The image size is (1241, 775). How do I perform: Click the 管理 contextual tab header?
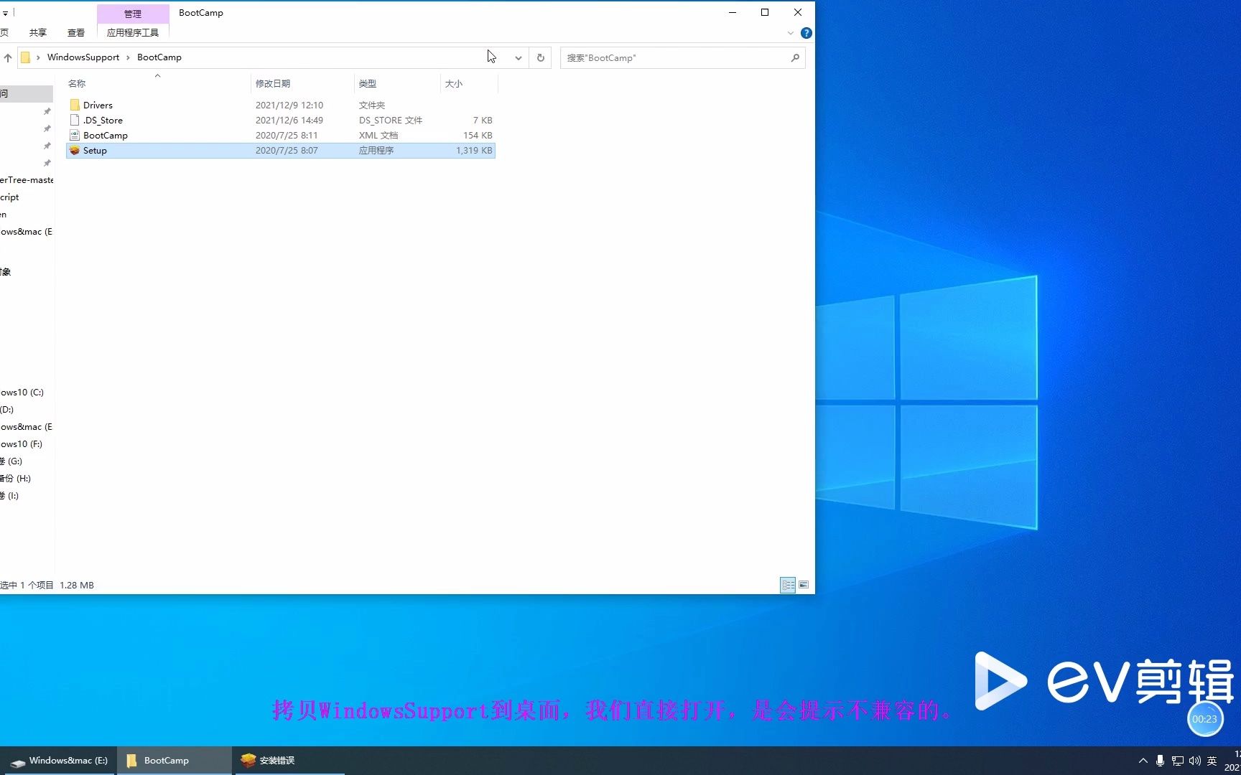(x=133, y=14)
